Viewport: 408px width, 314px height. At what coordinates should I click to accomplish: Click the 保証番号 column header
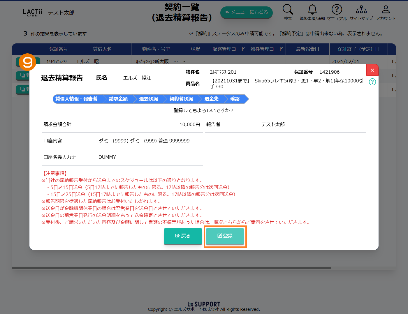58,49
